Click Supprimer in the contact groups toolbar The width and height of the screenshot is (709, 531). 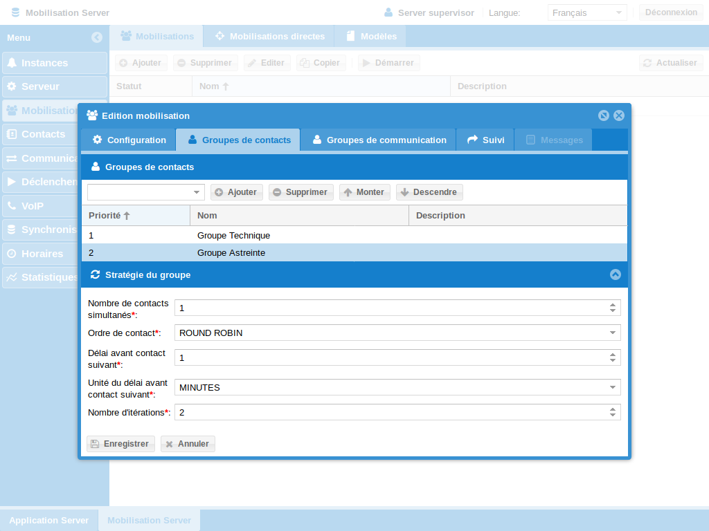click(300, 192)
